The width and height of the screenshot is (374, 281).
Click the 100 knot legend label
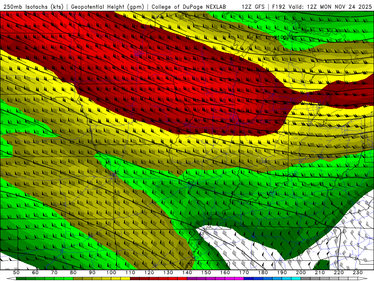[x=111, y=273]
